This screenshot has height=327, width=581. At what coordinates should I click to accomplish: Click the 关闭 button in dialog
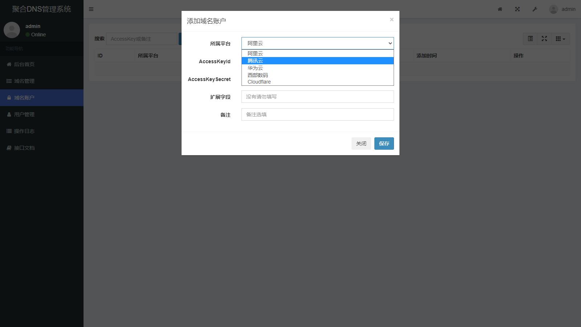click(x=361, y=144)
